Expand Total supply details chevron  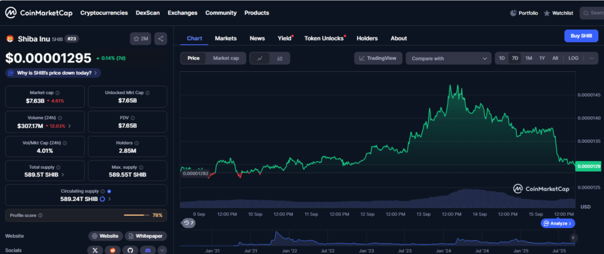(x=63, y=175)
